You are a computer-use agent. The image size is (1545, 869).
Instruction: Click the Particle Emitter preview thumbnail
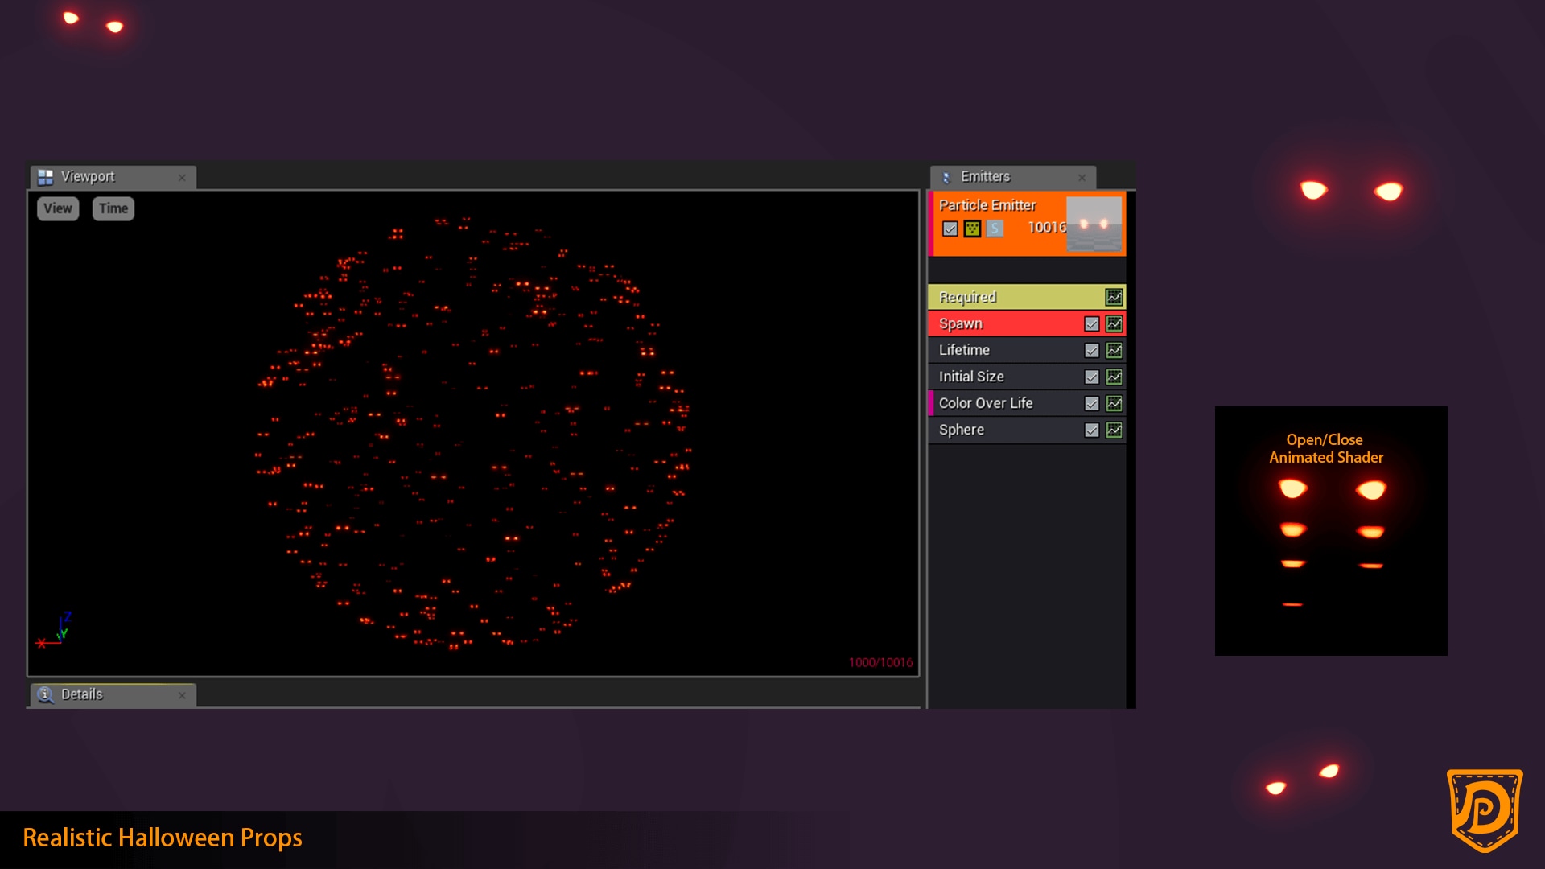(x=1094, y=224)
